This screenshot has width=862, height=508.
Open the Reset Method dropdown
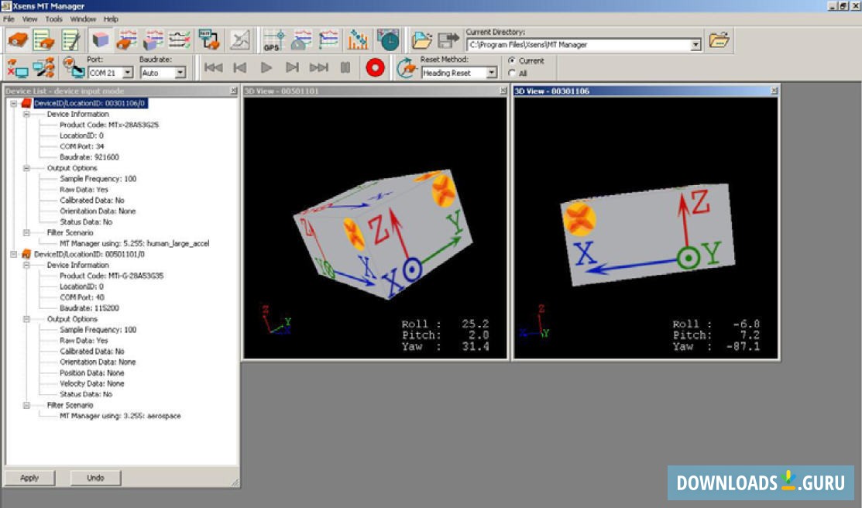coord(492,73)
